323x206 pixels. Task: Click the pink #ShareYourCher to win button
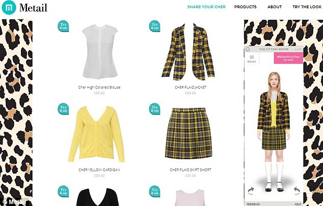coord(288,58)
